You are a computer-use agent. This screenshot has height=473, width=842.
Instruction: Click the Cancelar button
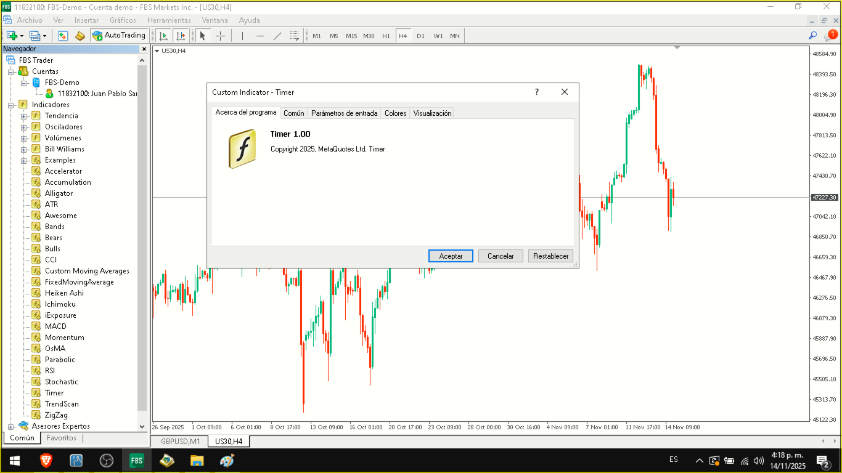(501, 256)
